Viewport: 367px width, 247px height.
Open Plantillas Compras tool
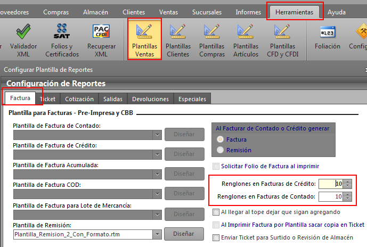pos(211,39)
